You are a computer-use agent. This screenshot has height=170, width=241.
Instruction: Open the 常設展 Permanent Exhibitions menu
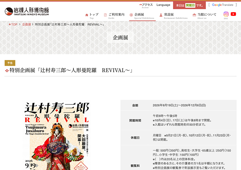173,16
